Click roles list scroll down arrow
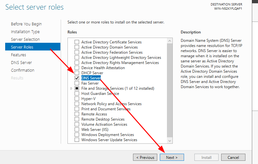Image resolution: width=258 pixels, height=164 pixels. point(170,141)
